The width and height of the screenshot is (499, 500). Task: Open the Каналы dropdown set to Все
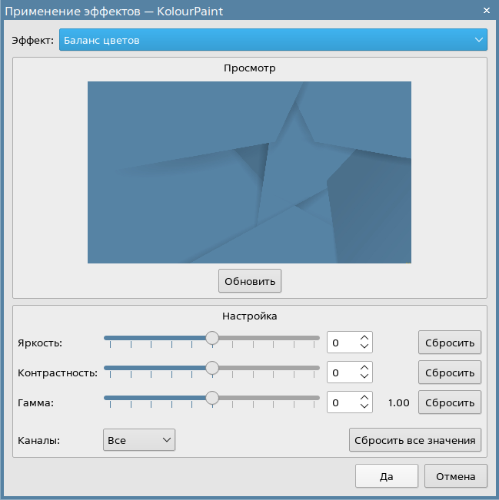pos(139,440)
